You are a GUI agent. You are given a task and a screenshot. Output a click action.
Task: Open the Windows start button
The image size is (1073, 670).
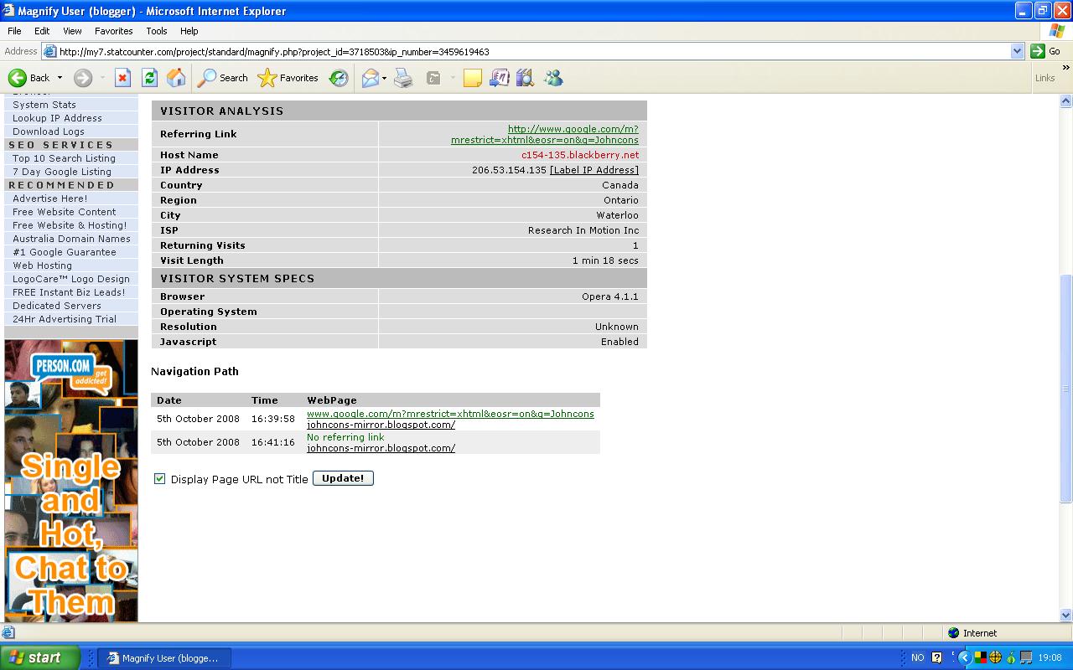click(x=39, y=657)
